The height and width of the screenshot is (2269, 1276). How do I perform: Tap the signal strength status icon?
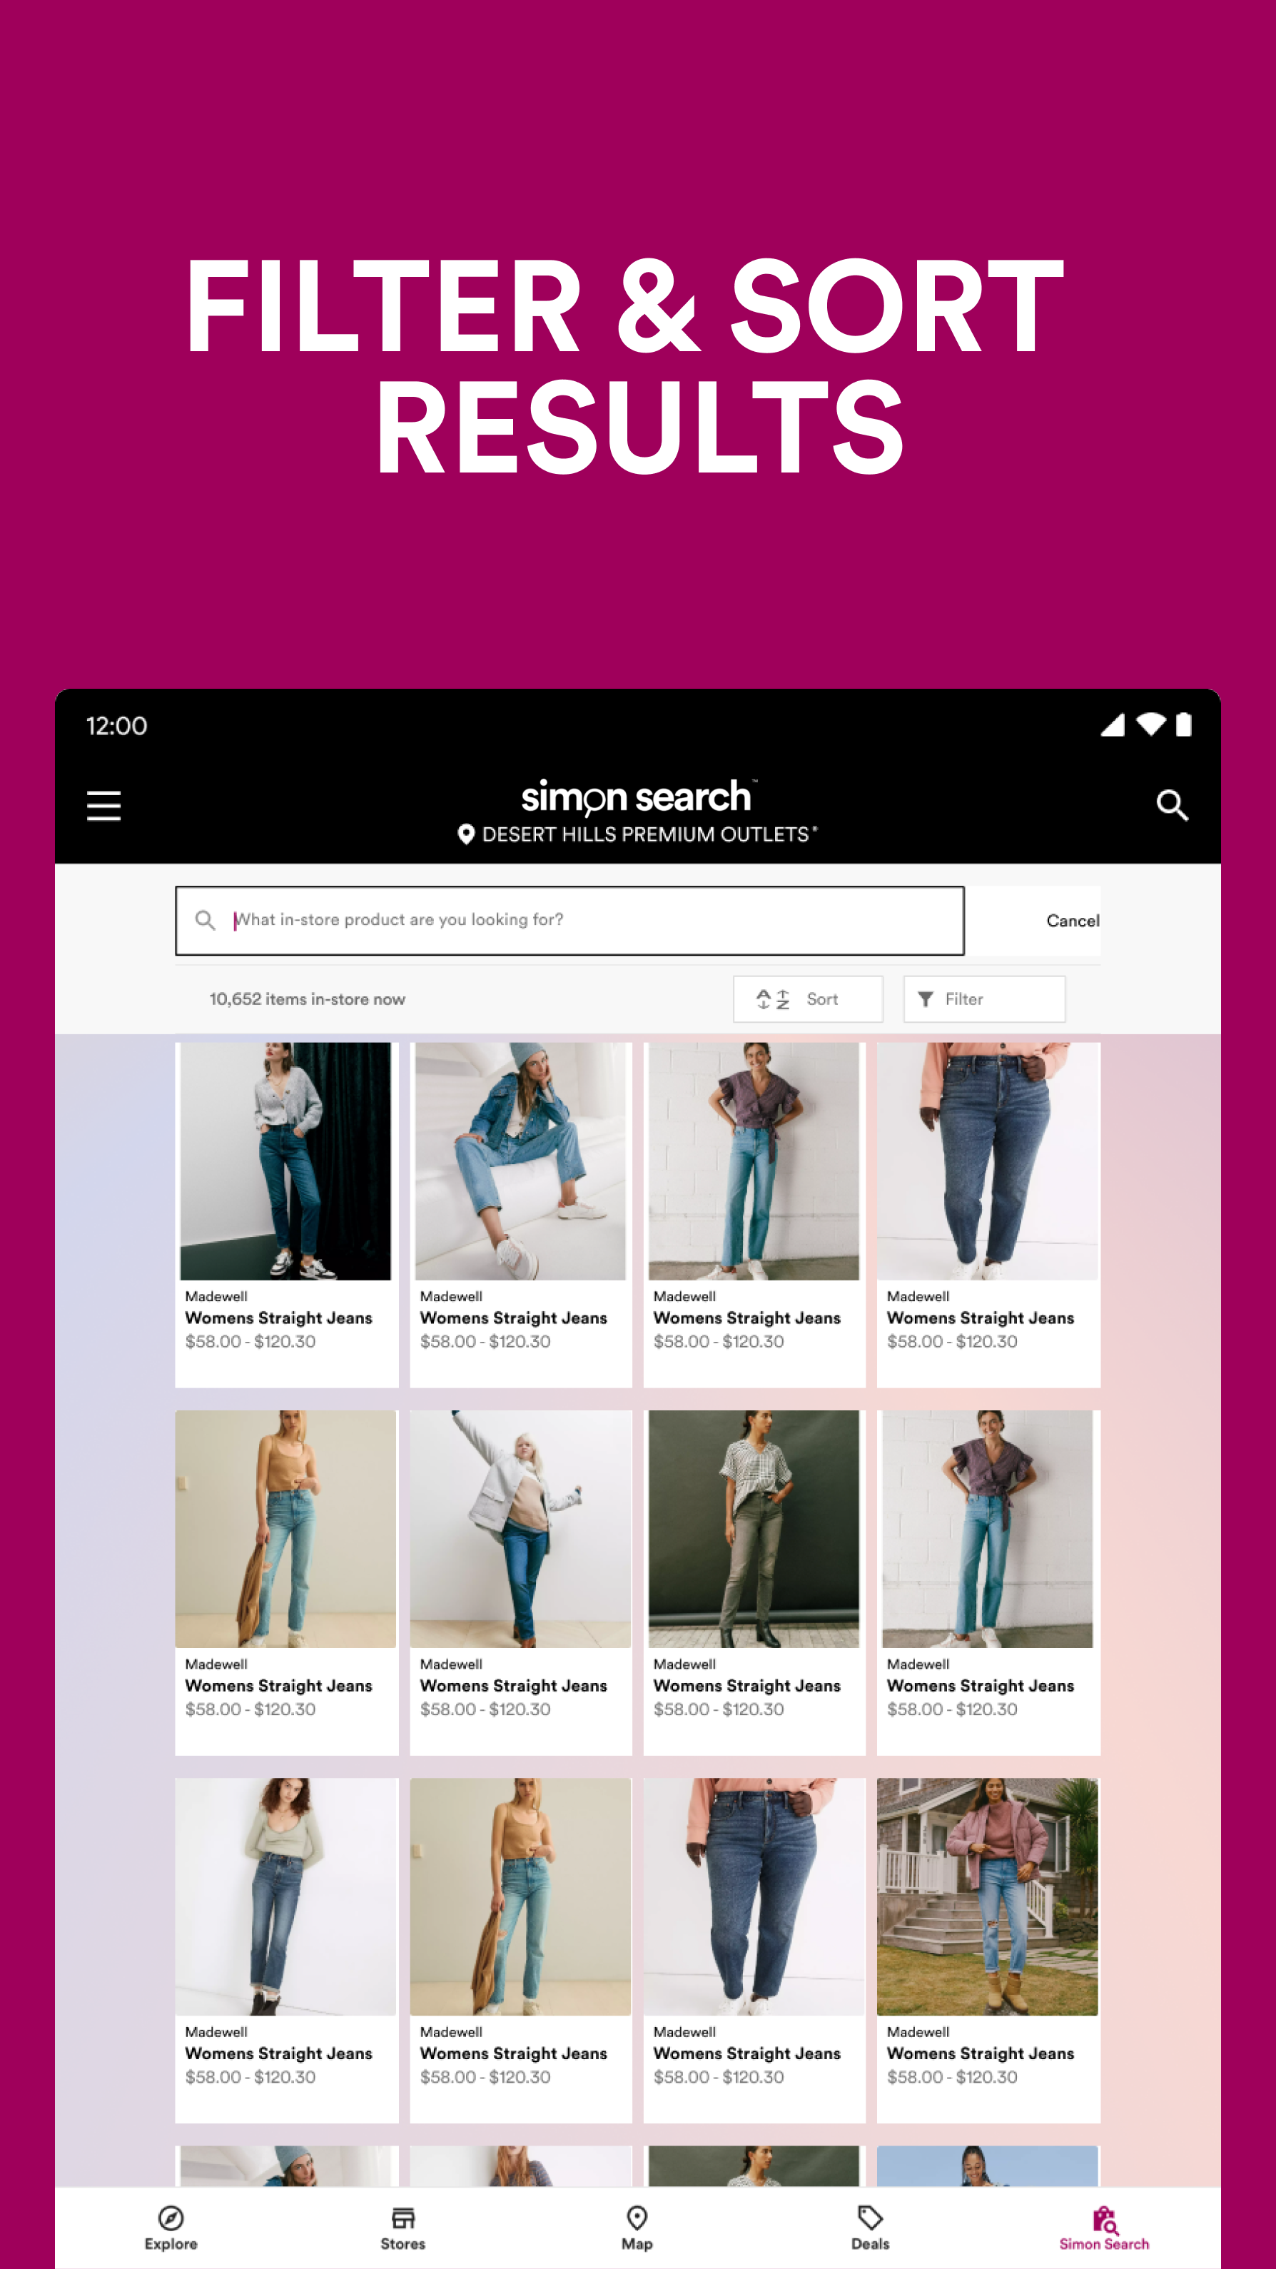(x=1112, y=725)
